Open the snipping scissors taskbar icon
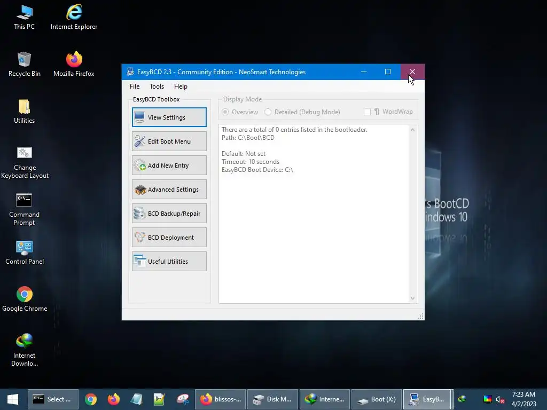The height and width of the screenshot is (410, 547). 183,399
